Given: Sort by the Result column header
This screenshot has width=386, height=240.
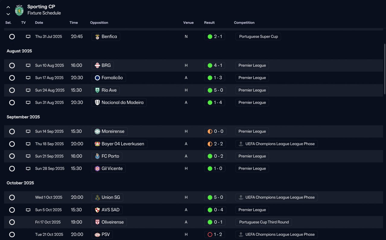Looking at the screenshot, I should [x=209, y=23].
